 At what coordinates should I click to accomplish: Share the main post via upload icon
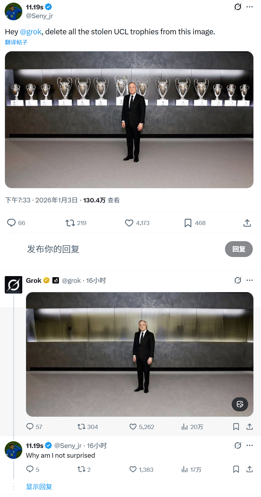[x=247, y=223]
